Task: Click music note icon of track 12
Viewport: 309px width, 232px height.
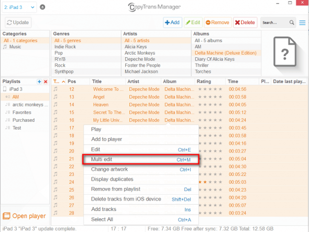Action: click(56, 89)
